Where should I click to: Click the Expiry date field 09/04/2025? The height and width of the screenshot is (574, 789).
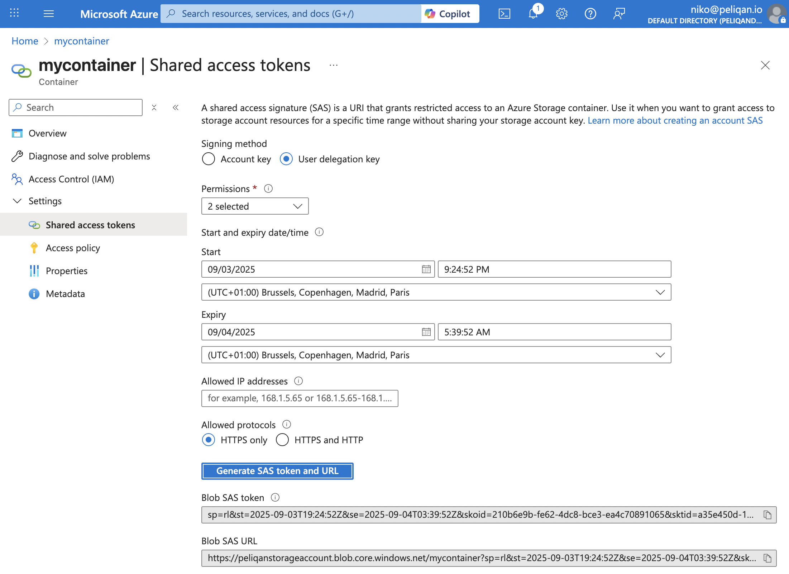(318, 332)
